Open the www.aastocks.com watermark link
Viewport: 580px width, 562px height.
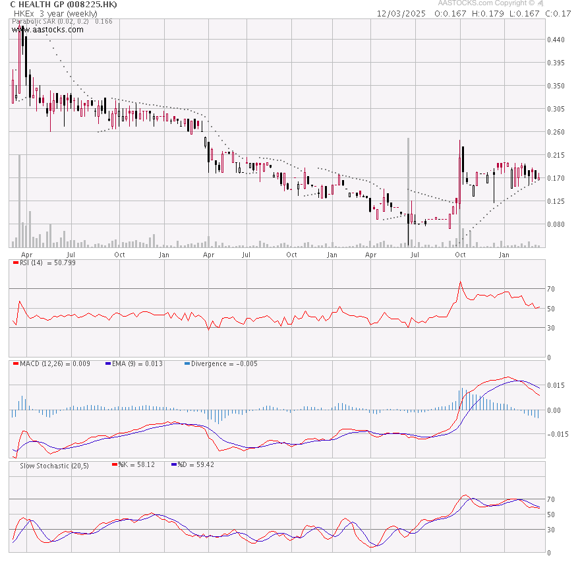coord(40,30)
